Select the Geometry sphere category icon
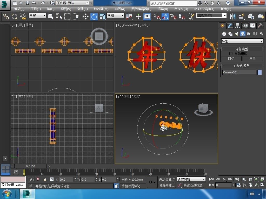Image resolution: width=266 pixels, height=199 pixels. click(x=224, y=34)
